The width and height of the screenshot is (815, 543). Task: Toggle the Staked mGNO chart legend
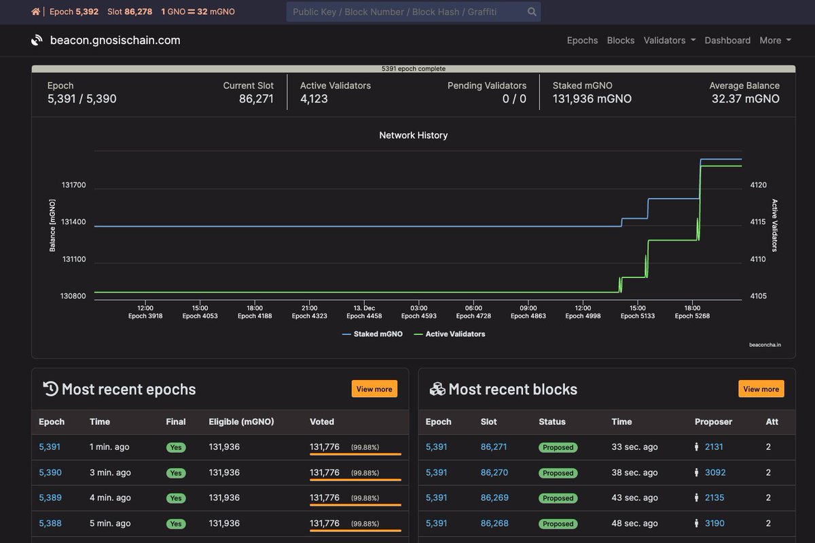(x=372, y=334)
